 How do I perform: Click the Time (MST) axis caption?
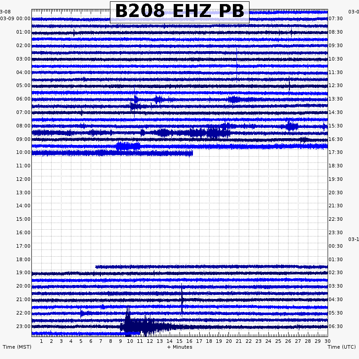tap(17, 347)
